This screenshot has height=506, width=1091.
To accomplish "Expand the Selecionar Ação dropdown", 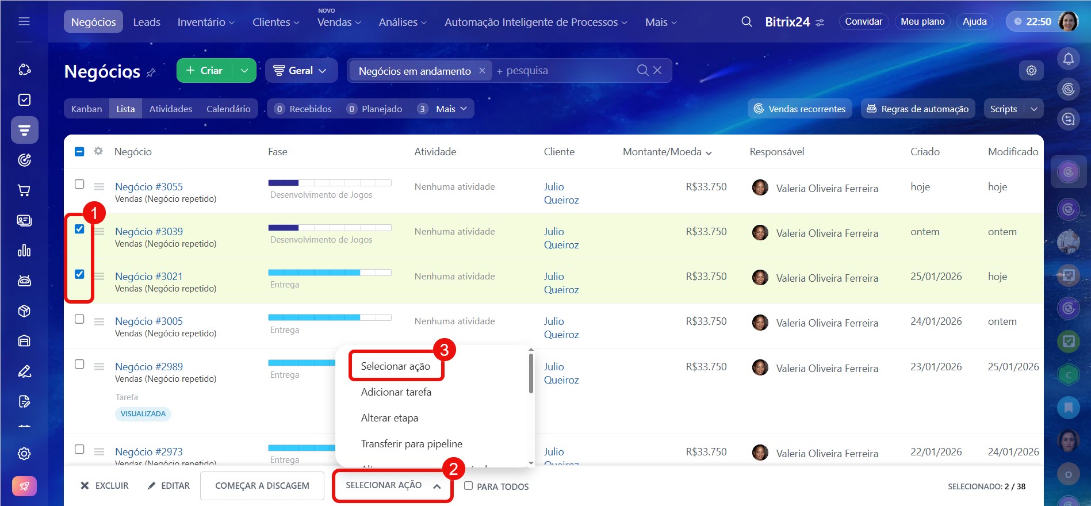I will coord(392,486).
